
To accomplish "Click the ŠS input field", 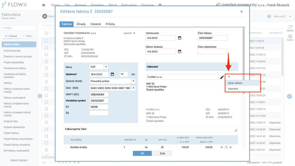I will (x=99, y=113).
